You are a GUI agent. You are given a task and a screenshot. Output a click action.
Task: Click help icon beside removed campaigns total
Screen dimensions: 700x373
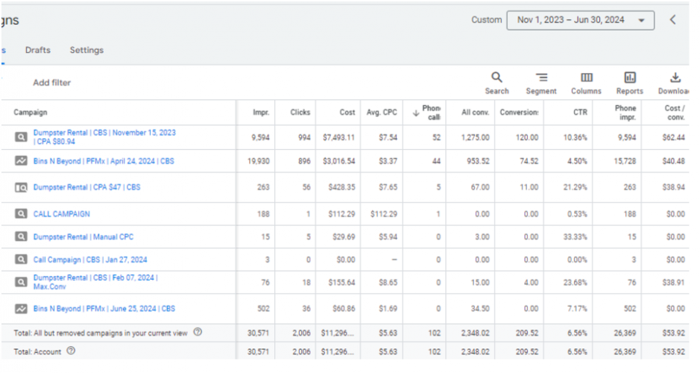pos(198,333)
